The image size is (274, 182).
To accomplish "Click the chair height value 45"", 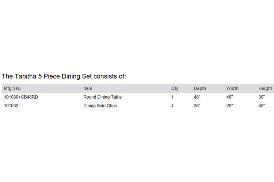I will [x=262, y=106].
